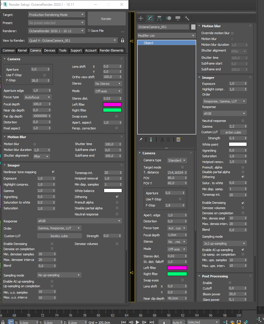Click green Right filter swatch in Render Setup
Screen dimensions: 264x324
(112, 110)
